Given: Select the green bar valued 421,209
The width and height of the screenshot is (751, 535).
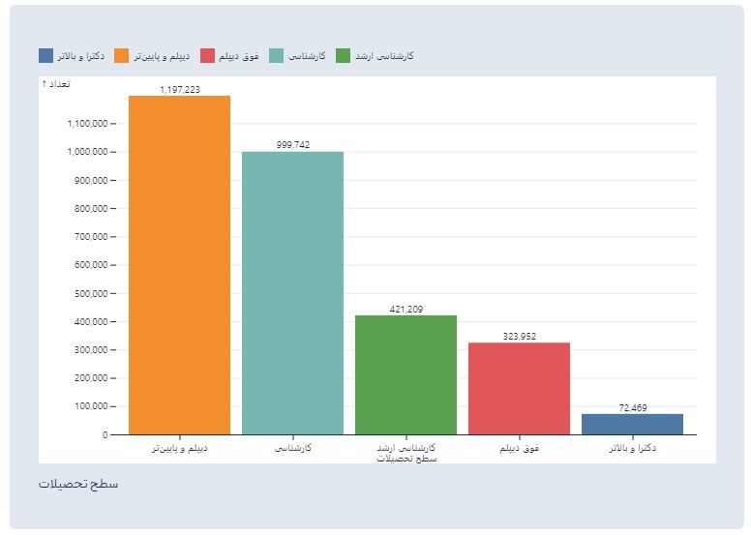Looking at the screenshot, I should coord(406,375).
